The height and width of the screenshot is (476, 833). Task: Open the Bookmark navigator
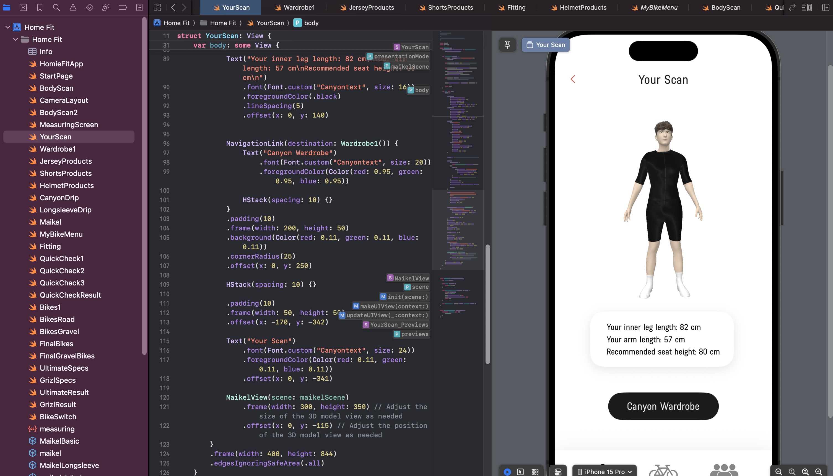(40, 7)
